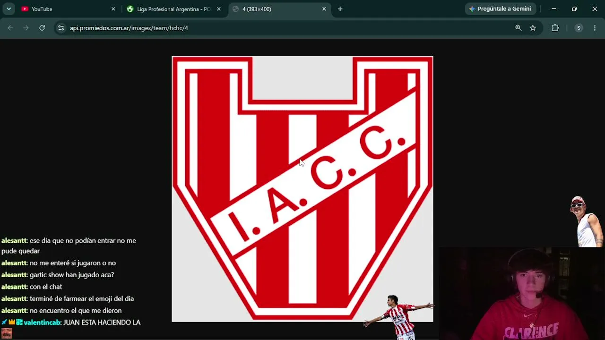
Task: Go forward to the next page
Action: click(x=26, y=28)
